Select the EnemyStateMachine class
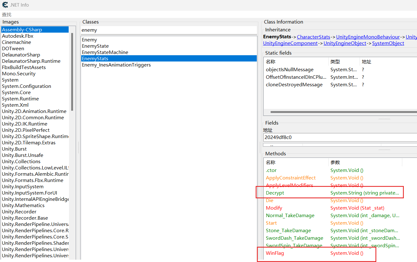This screenshot has width=417, height=262. pyautogui.click(x=105, y=52)
